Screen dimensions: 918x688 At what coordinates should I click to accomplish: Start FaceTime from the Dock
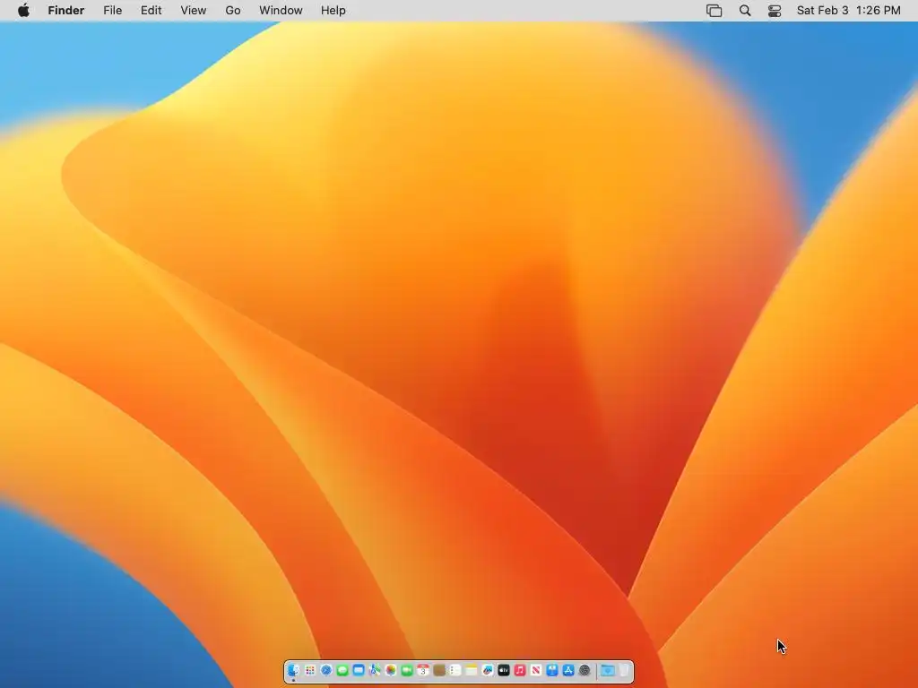407,670
